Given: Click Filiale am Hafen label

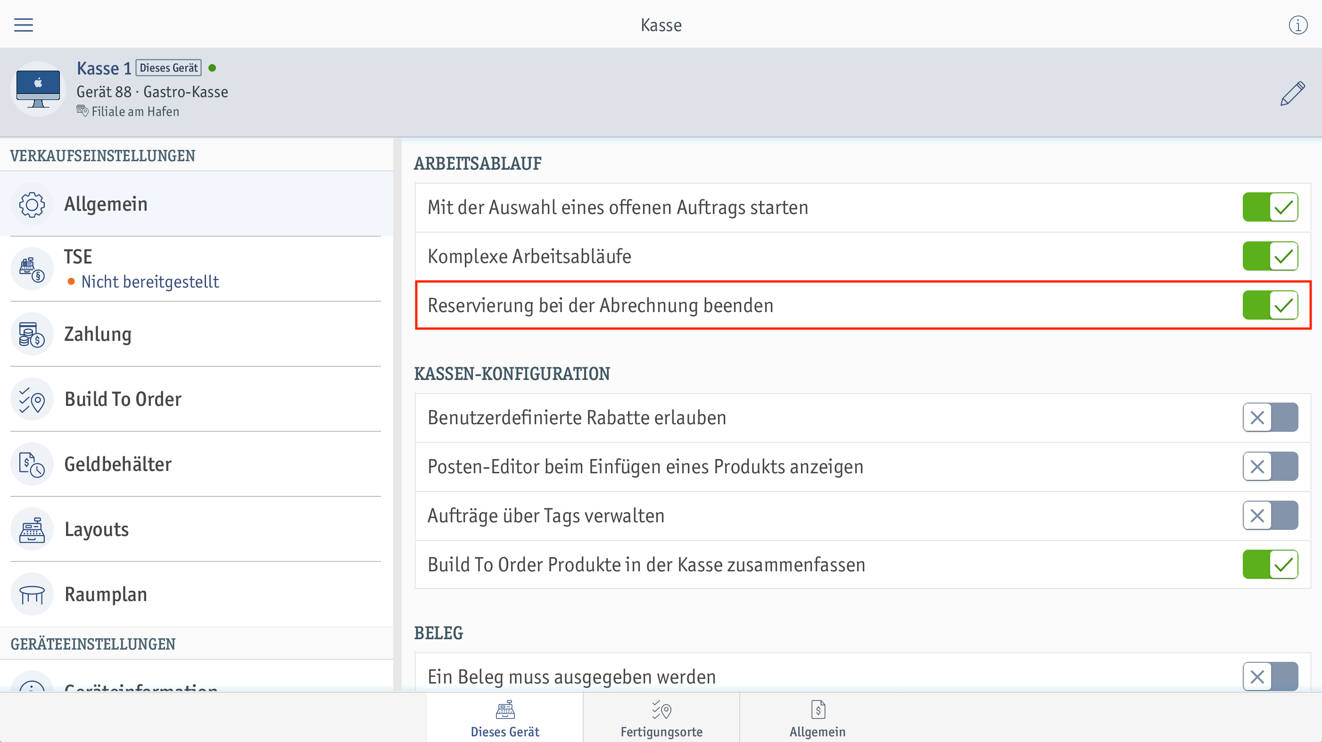Looking at the screenshot, I should 135,111.
